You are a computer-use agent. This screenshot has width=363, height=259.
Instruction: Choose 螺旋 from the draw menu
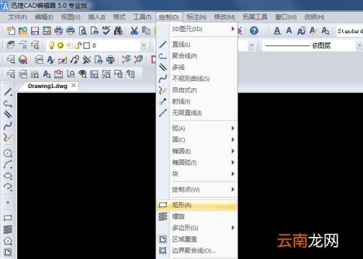coord(197,216)
